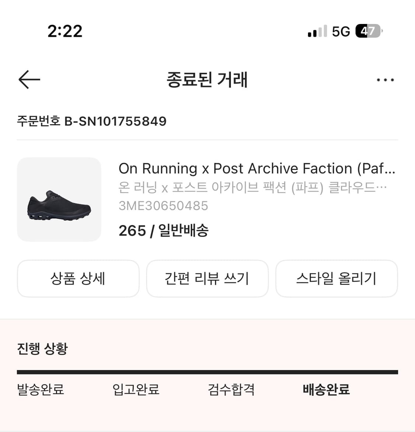Open the 상품 상세 product detail button
The width and height of the screenshot is (415, 432).
[78, 278]
